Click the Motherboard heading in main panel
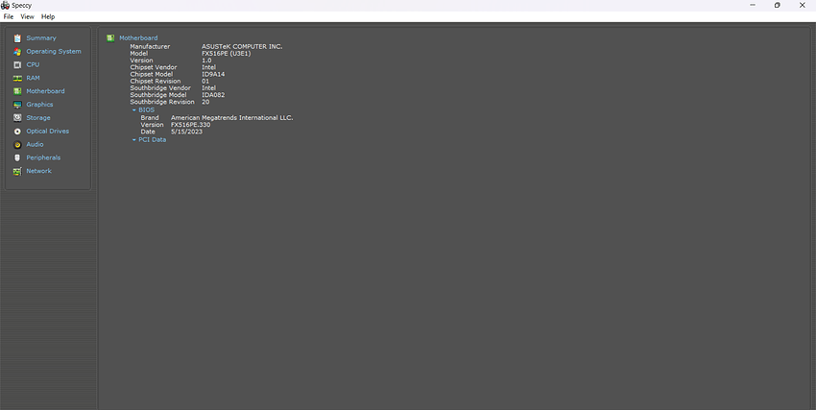 pyautogui.click(x=138, y=38)
